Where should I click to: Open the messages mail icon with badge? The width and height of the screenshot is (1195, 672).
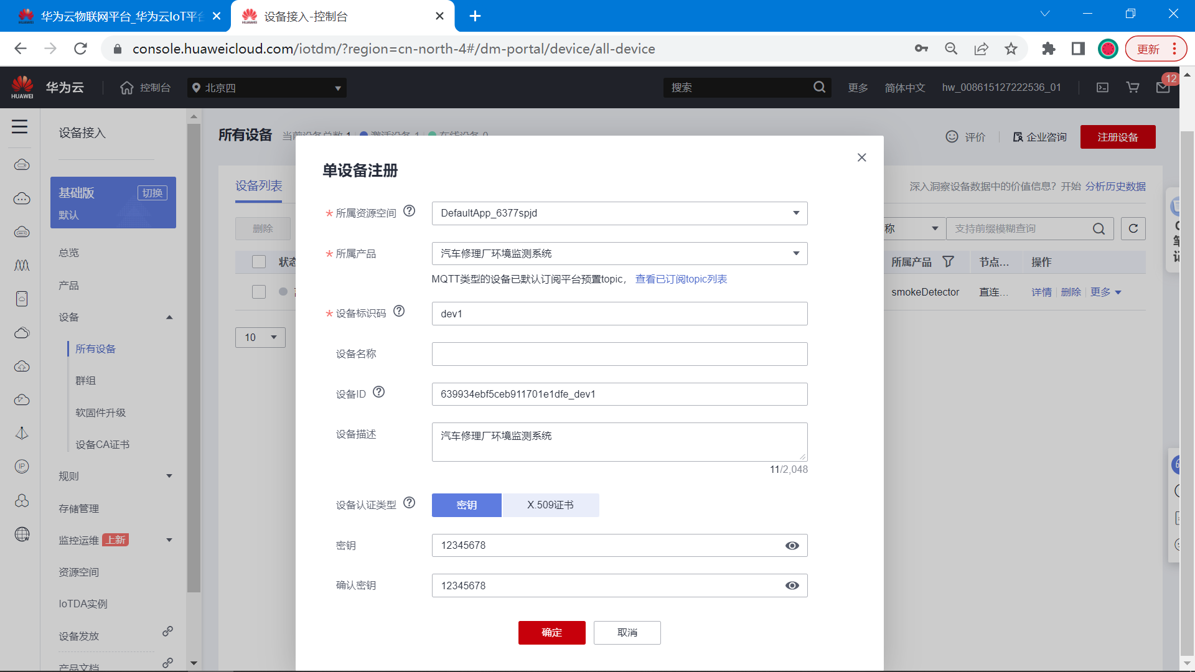[x=1163, y=88]
